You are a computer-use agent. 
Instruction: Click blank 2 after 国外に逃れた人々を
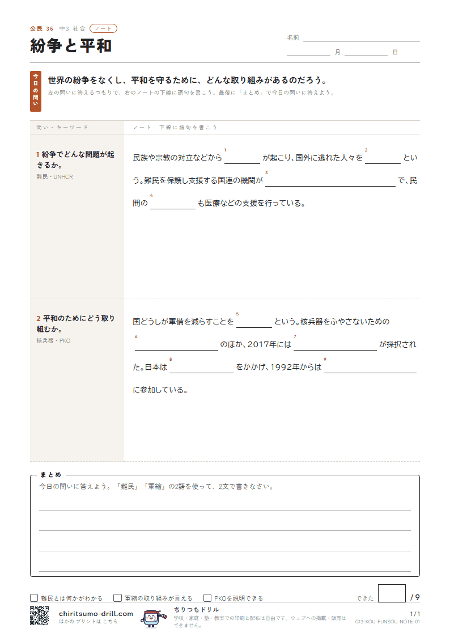coord(383,158)
